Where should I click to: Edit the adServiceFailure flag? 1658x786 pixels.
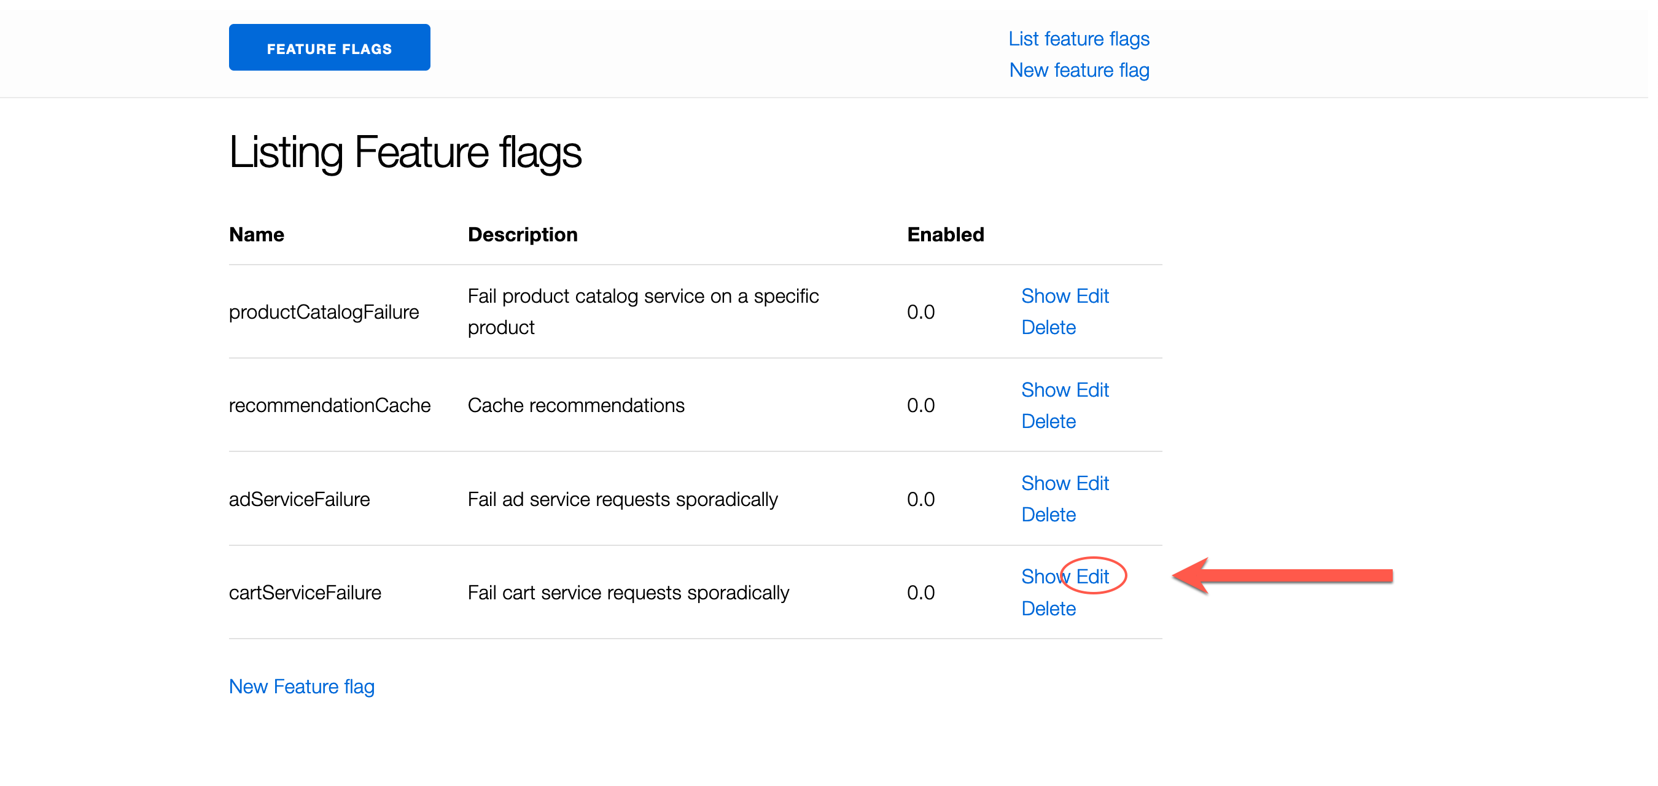pyautogui.click(x=1092, y=483)
